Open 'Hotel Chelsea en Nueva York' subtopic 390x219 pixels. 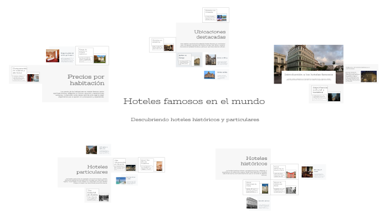284,172
